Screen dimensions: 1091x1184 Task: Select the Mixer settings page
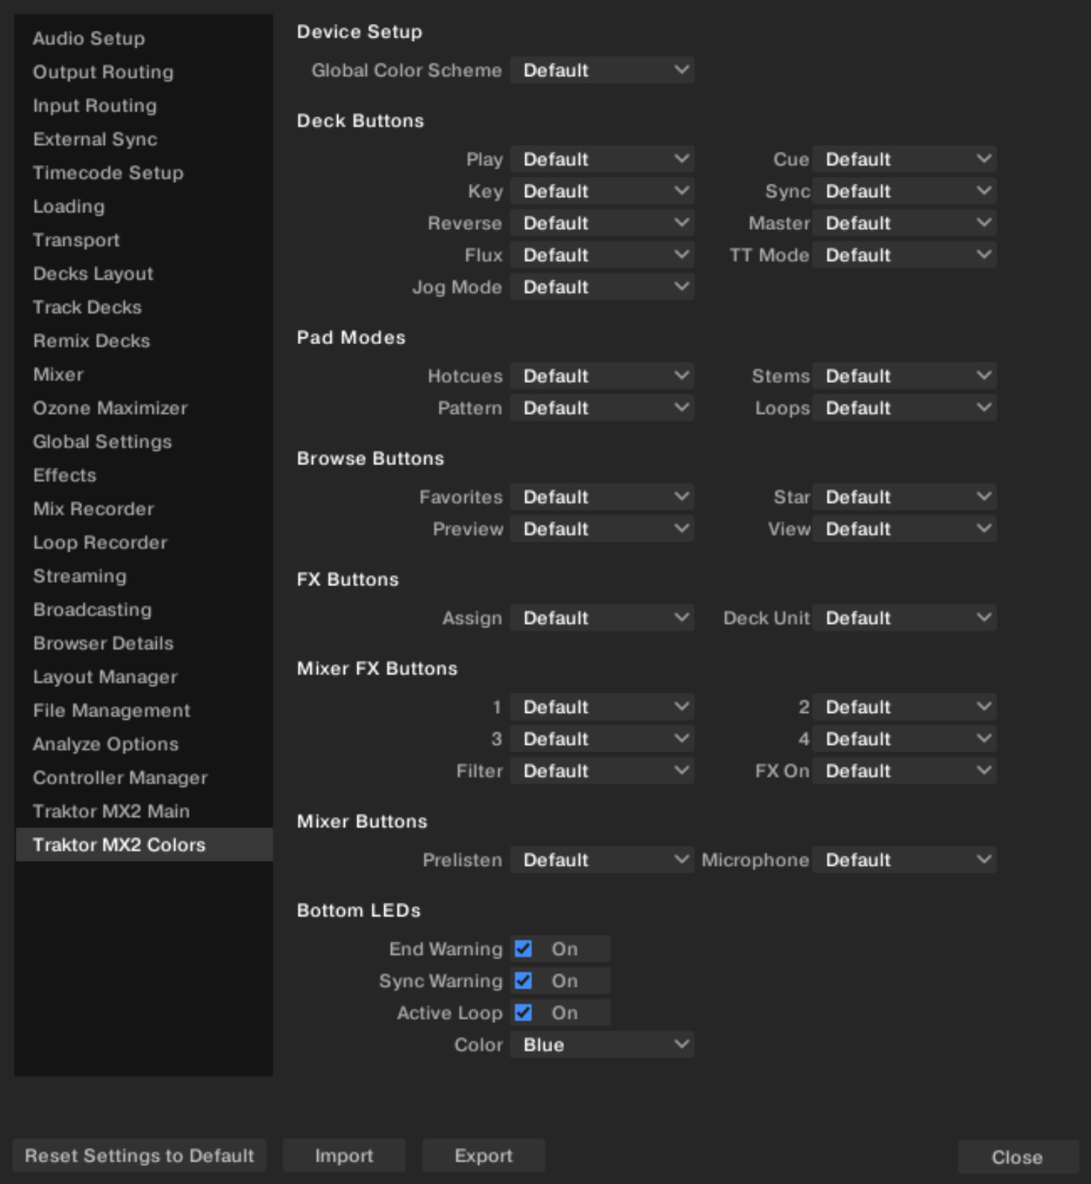pyautogui.click(x=144, y=374)
